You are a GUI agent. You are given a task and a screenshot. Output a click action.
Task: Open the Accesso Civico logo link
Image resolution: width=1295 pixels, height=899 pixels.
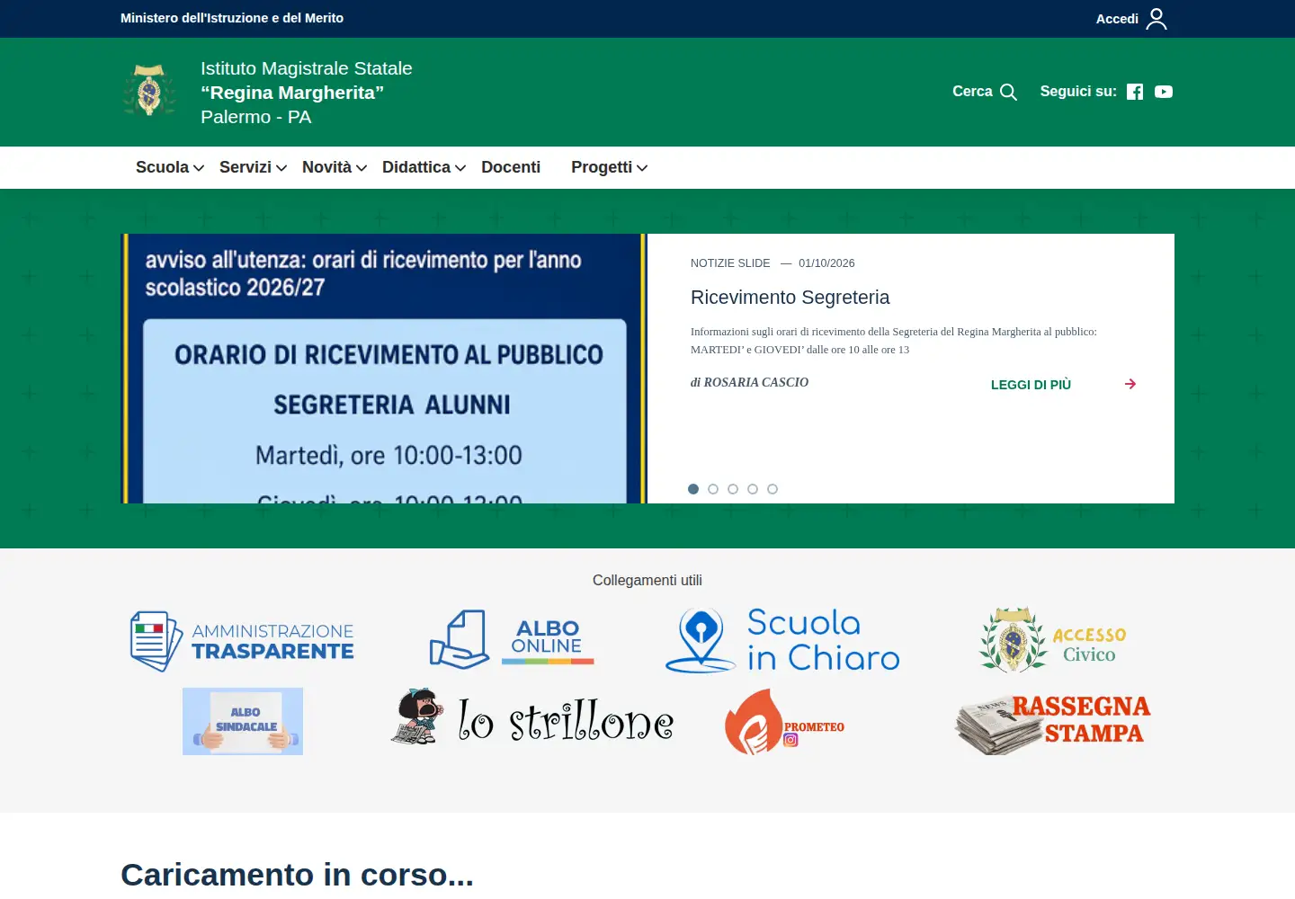pyautogui.click(x=1053, y=640)
